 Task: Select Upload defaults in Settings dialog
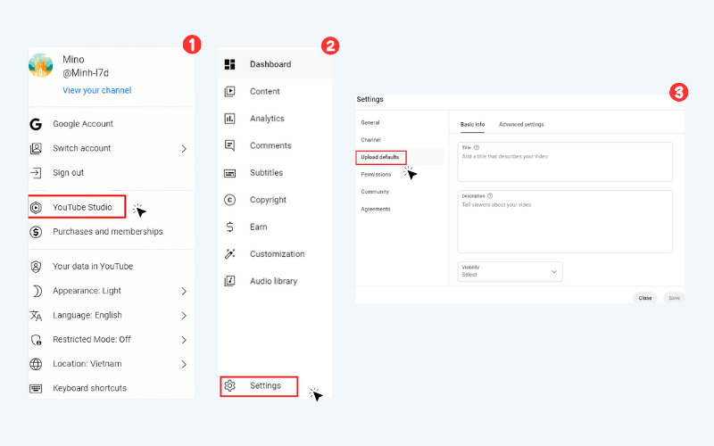coord(380,157)
